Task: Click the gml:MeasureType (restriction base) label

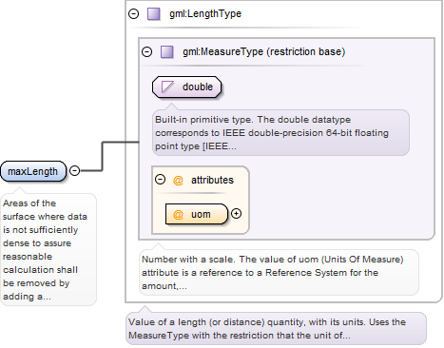Action: coord(263,51)
